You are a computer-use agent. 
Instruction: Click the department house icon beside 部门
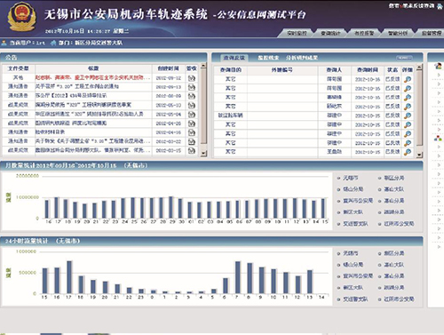pyautogui.click(x=53, y=43)
